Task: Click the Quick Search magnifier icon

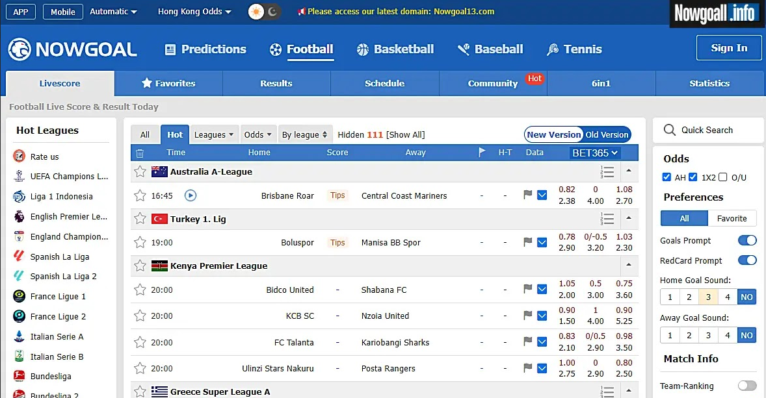Action: pyautogui.click(x=669, y=130)
